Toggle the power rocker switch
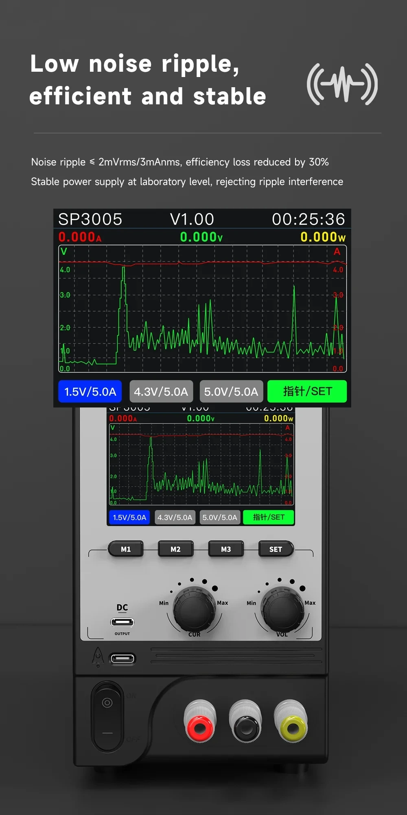407x815 pixels. [x=107, y=716]
